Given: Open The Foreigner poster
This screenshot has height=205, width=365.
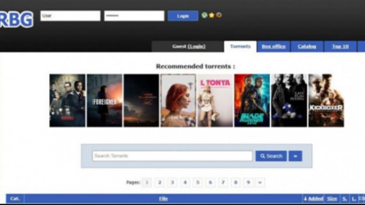Looking at the screenshot, I should coord(104,100).
